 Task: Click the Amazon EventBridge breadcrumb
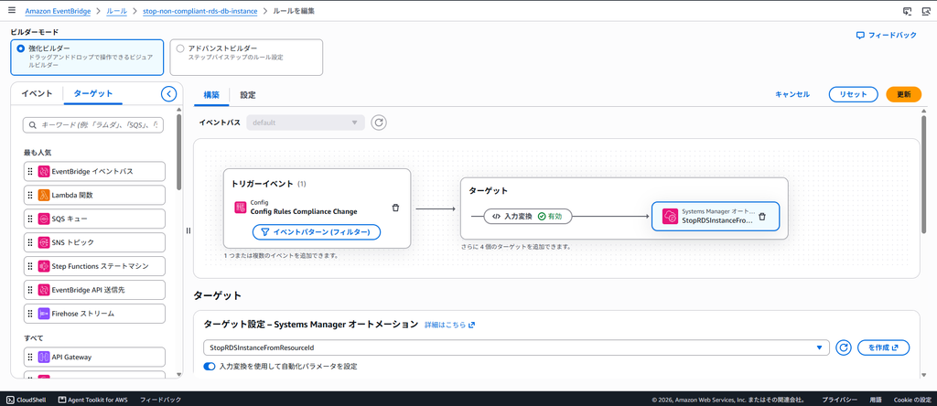(x=58, y=11)
